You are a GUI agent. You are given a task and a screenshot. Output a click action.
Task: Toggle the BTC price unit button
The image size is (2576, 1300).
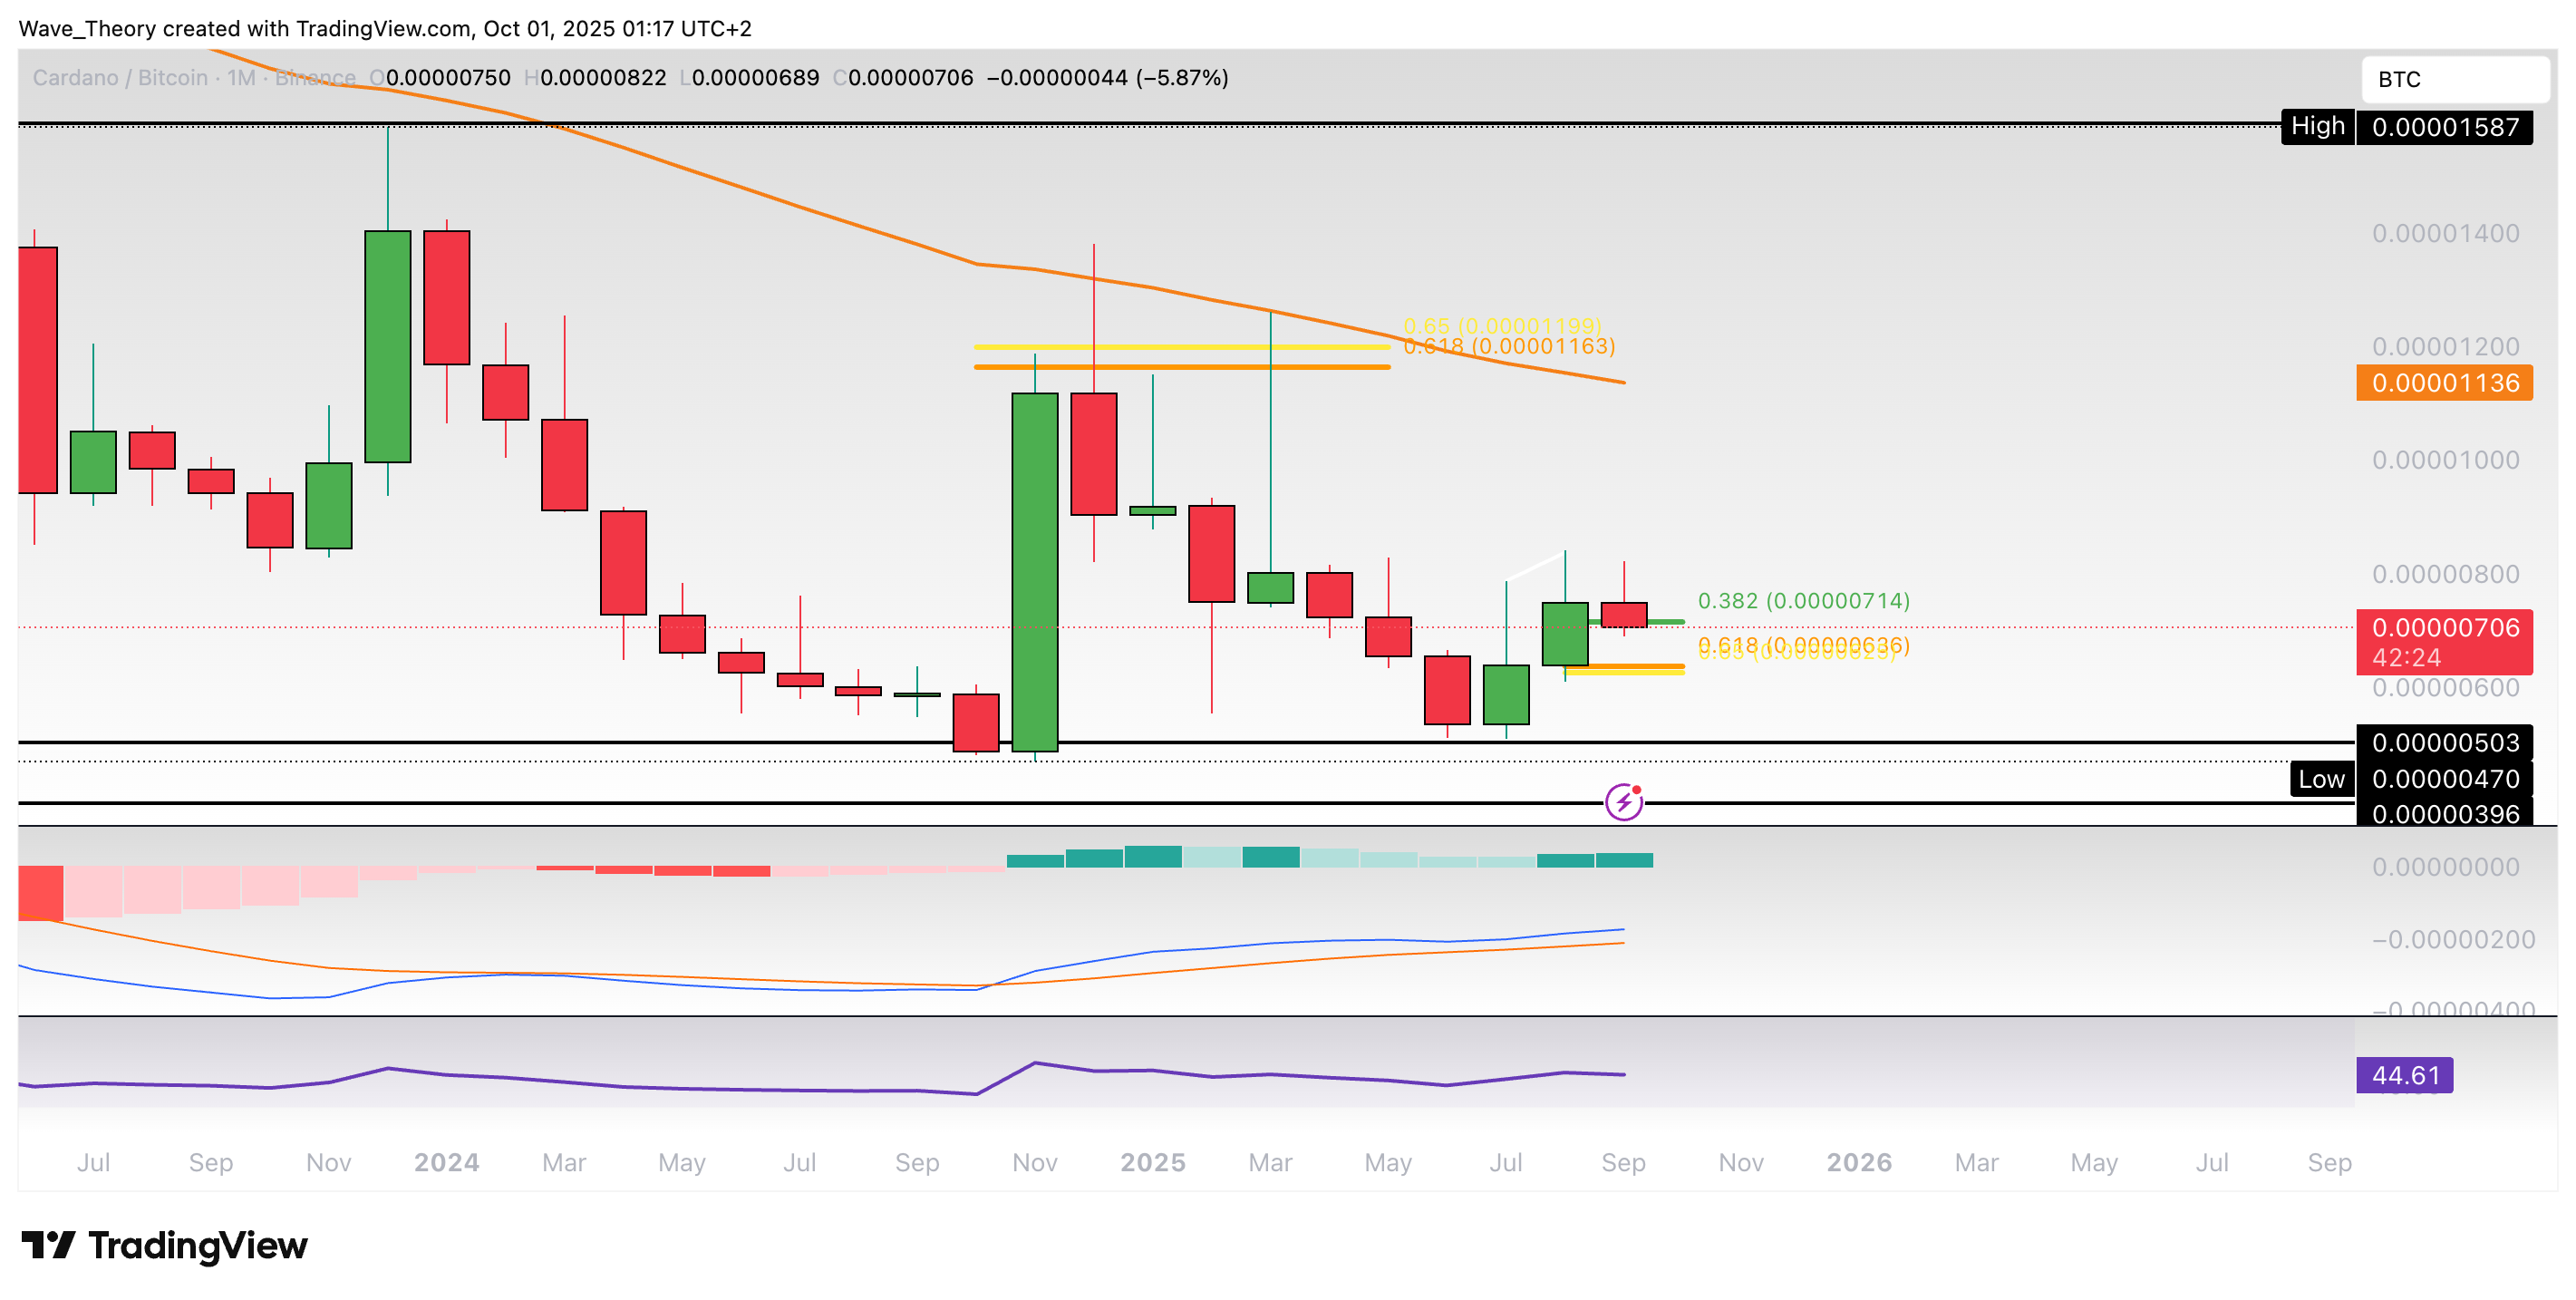[x=2457, y=79]
